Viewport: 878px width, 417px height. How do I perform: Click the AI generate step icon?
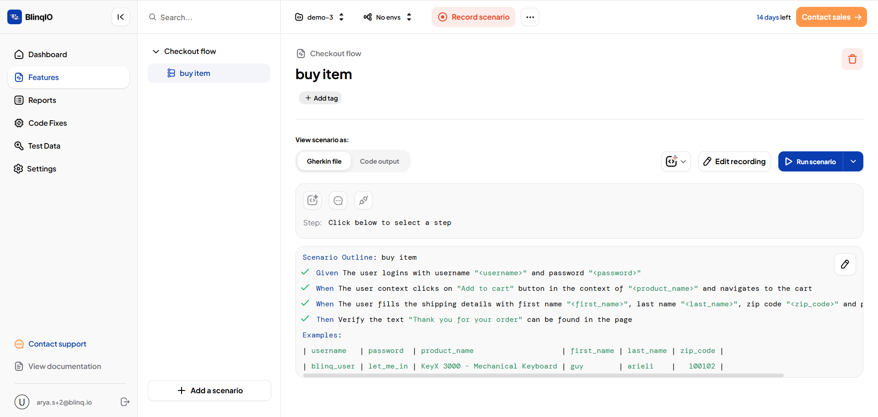click(312, 200)
